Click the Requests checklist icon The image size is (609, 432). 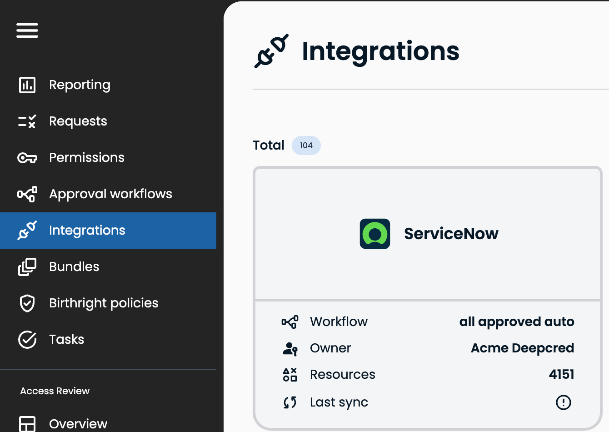(27, 121)
